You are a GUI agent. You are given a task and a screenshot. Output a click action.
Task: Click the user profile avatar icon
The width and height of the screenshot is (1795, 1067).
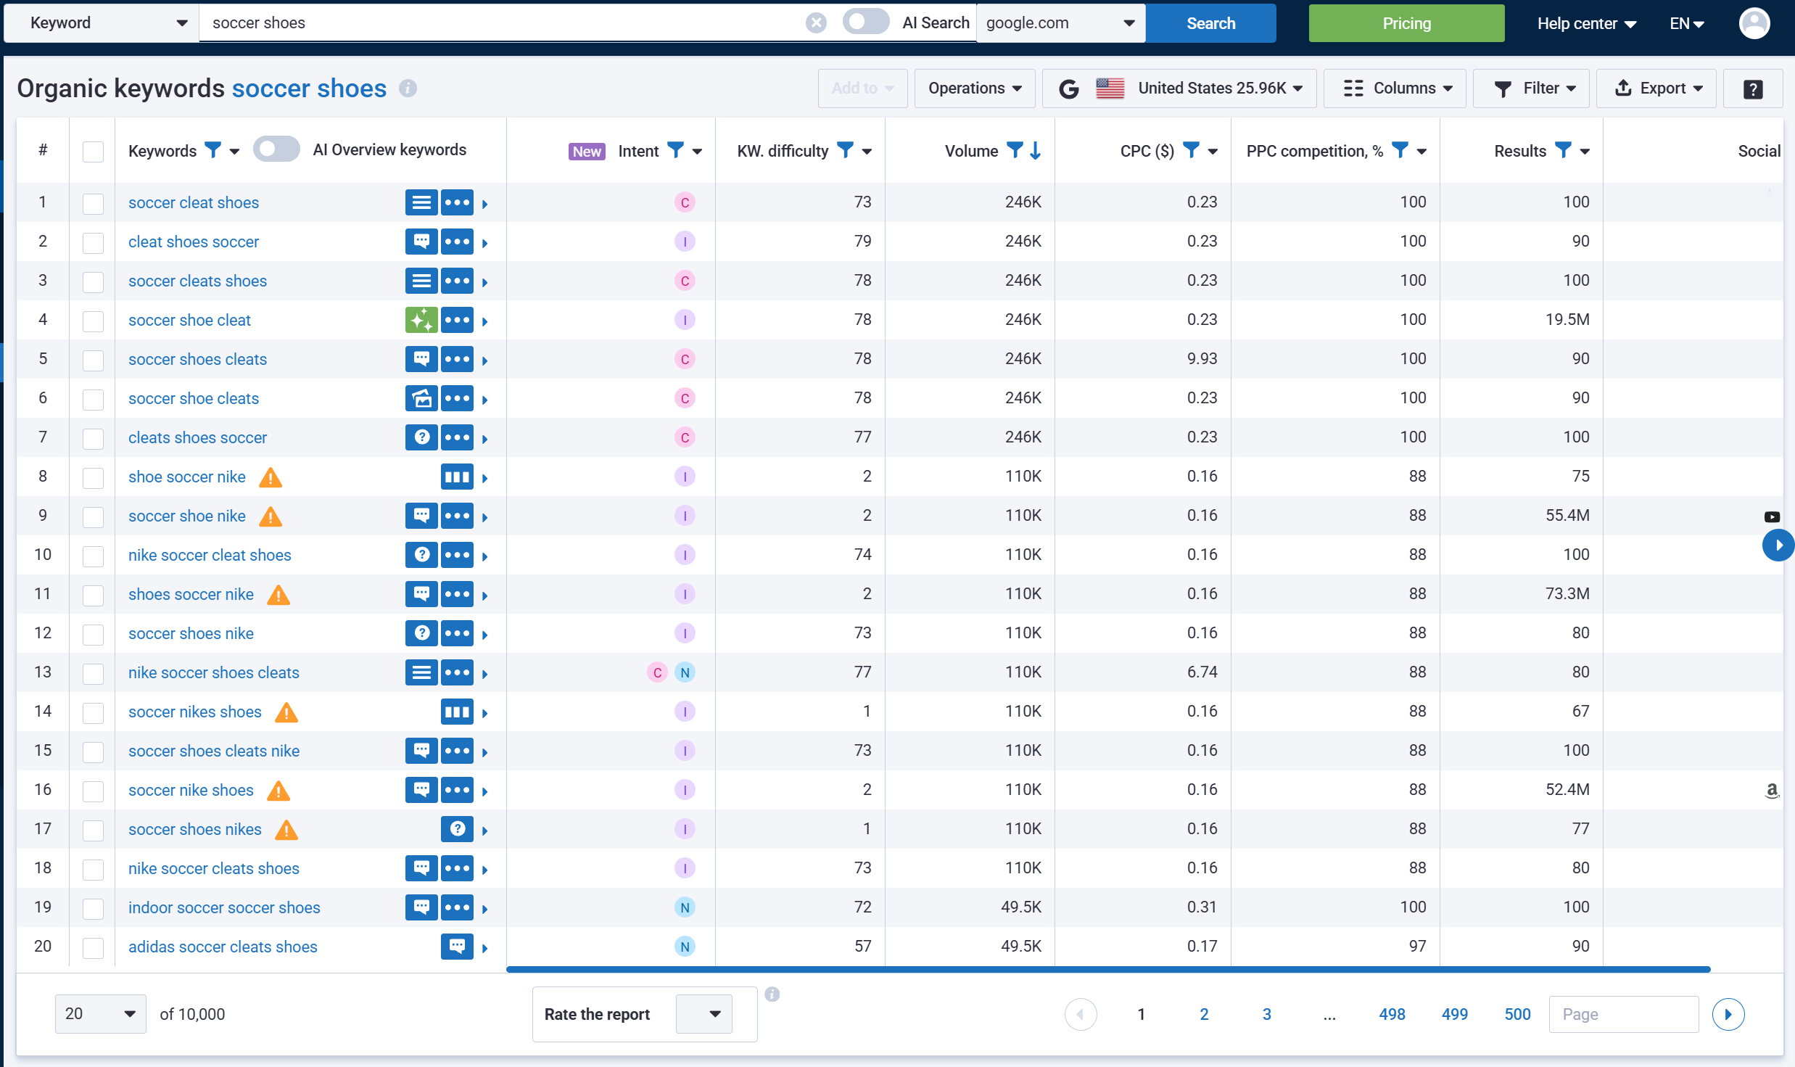click(1756, 22)
